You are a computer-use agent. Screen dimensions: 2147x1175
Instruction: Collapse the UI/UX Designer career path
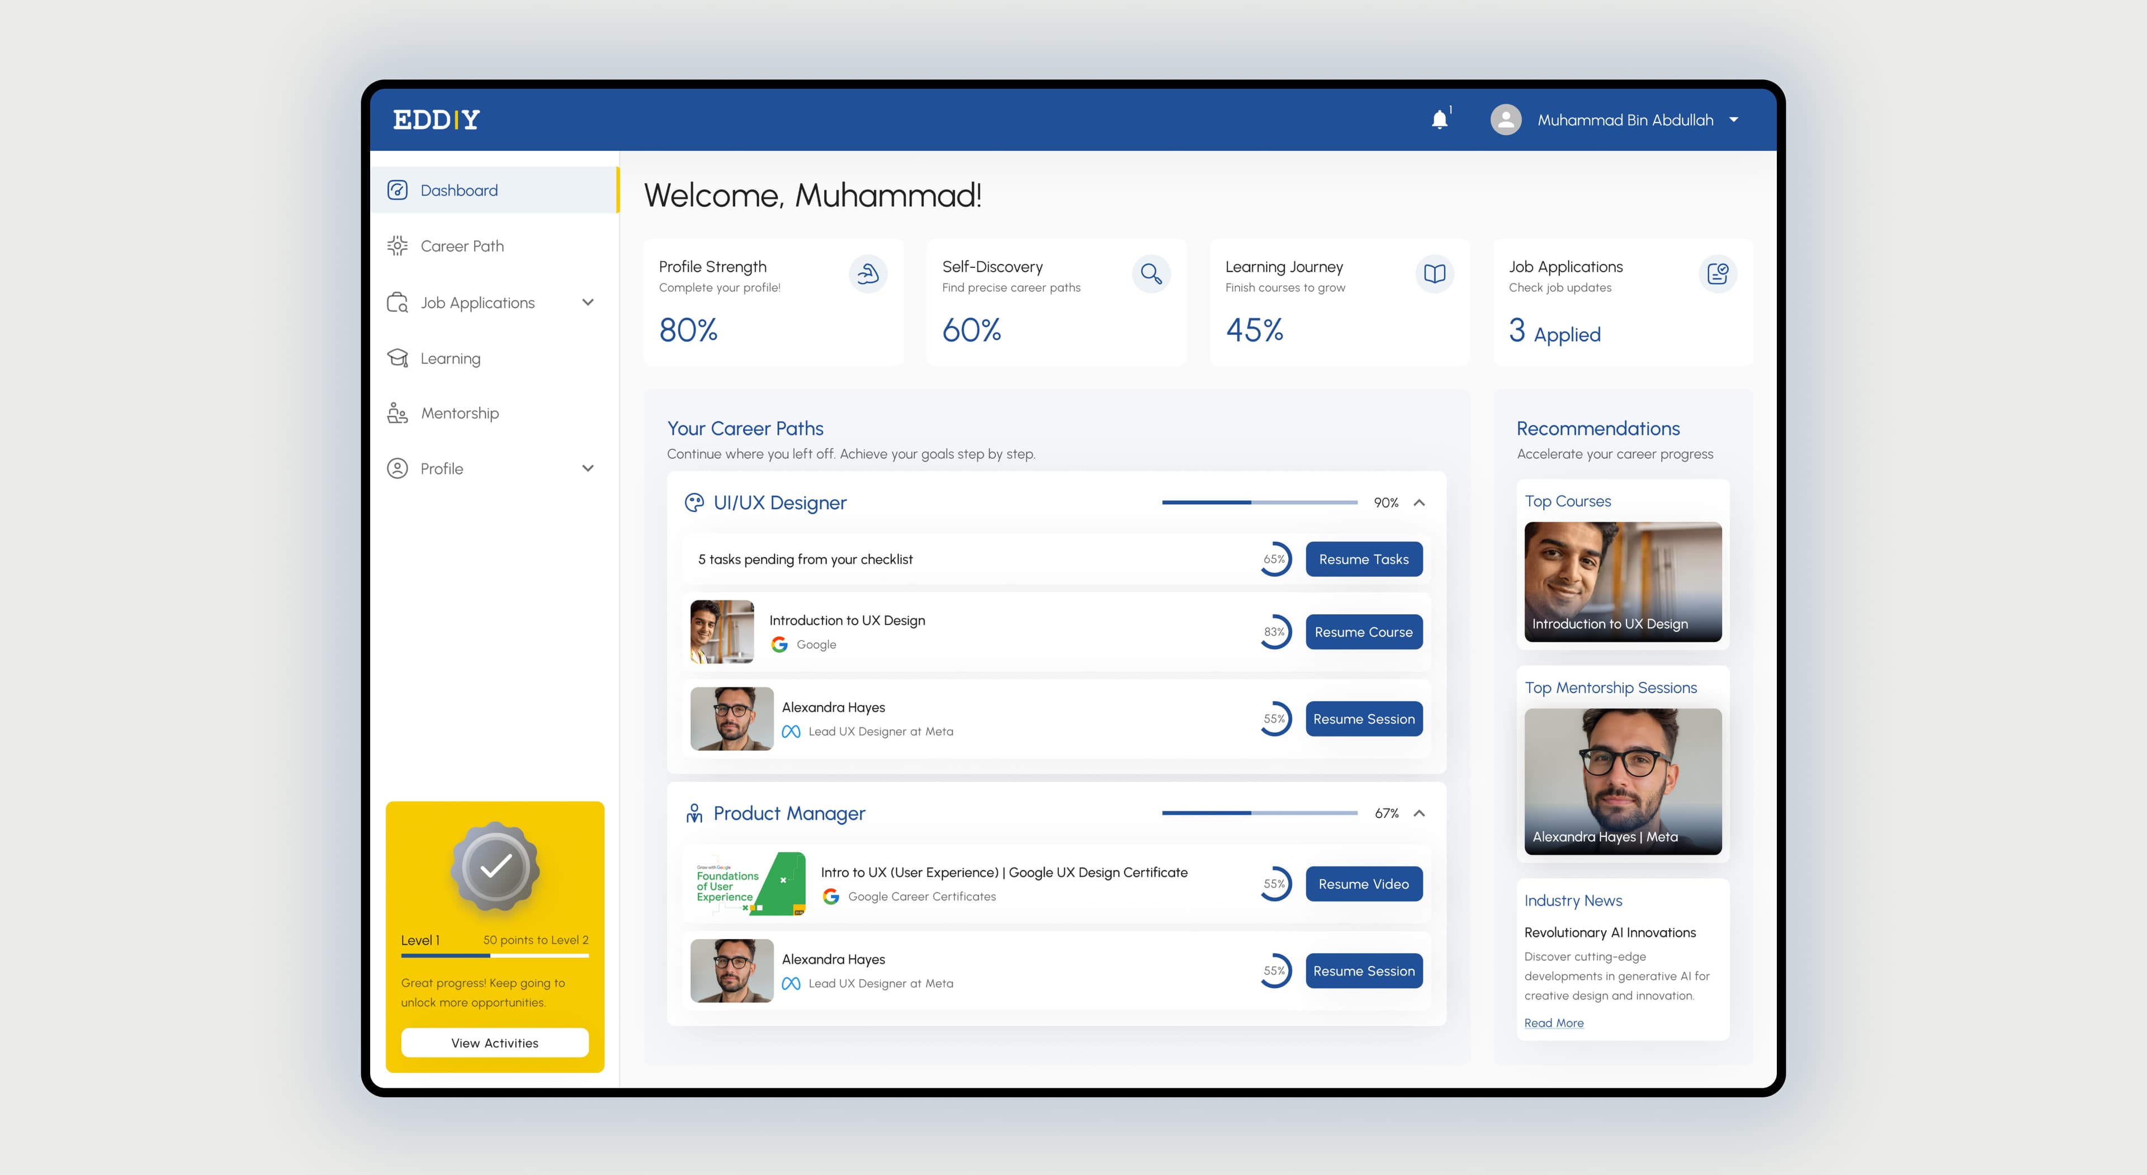pos(1420,503)
